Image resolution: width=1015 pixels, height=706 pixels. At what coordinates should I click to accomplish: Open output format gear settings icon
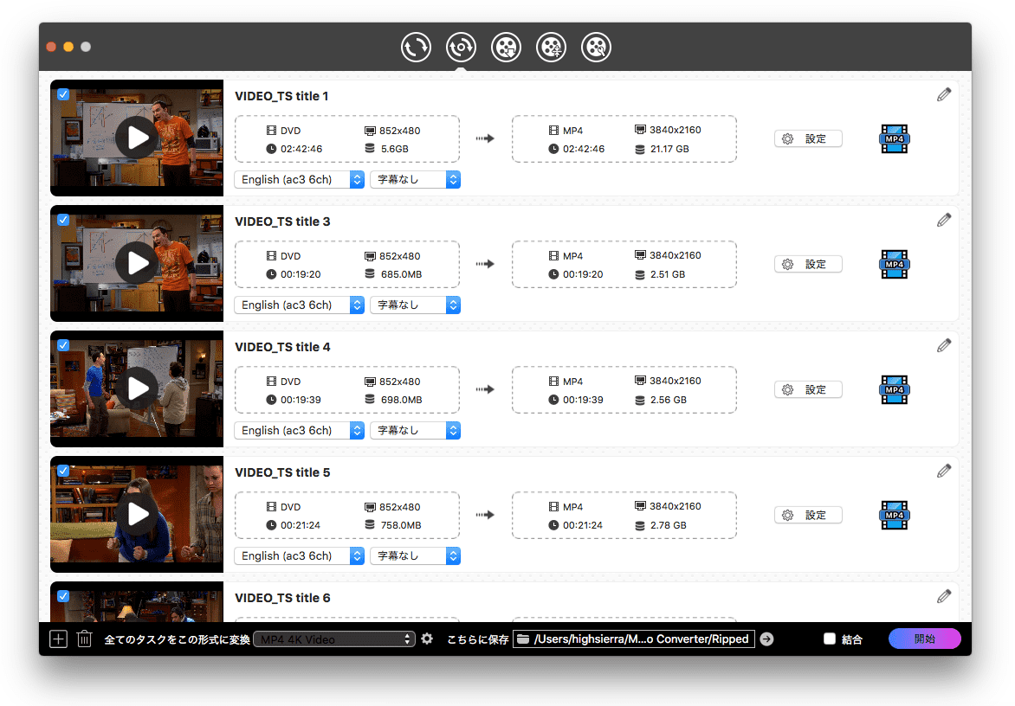pyautogui.click(x=427, y=639)
